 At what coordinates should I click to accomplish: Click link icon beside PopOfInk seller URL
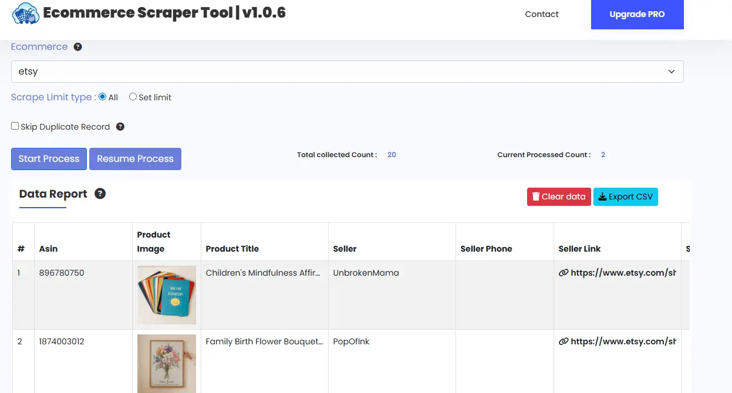pos(564,341)
